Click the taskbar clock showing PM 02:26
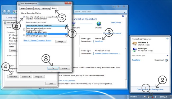172x99 pixels. (x=164, y=97)
